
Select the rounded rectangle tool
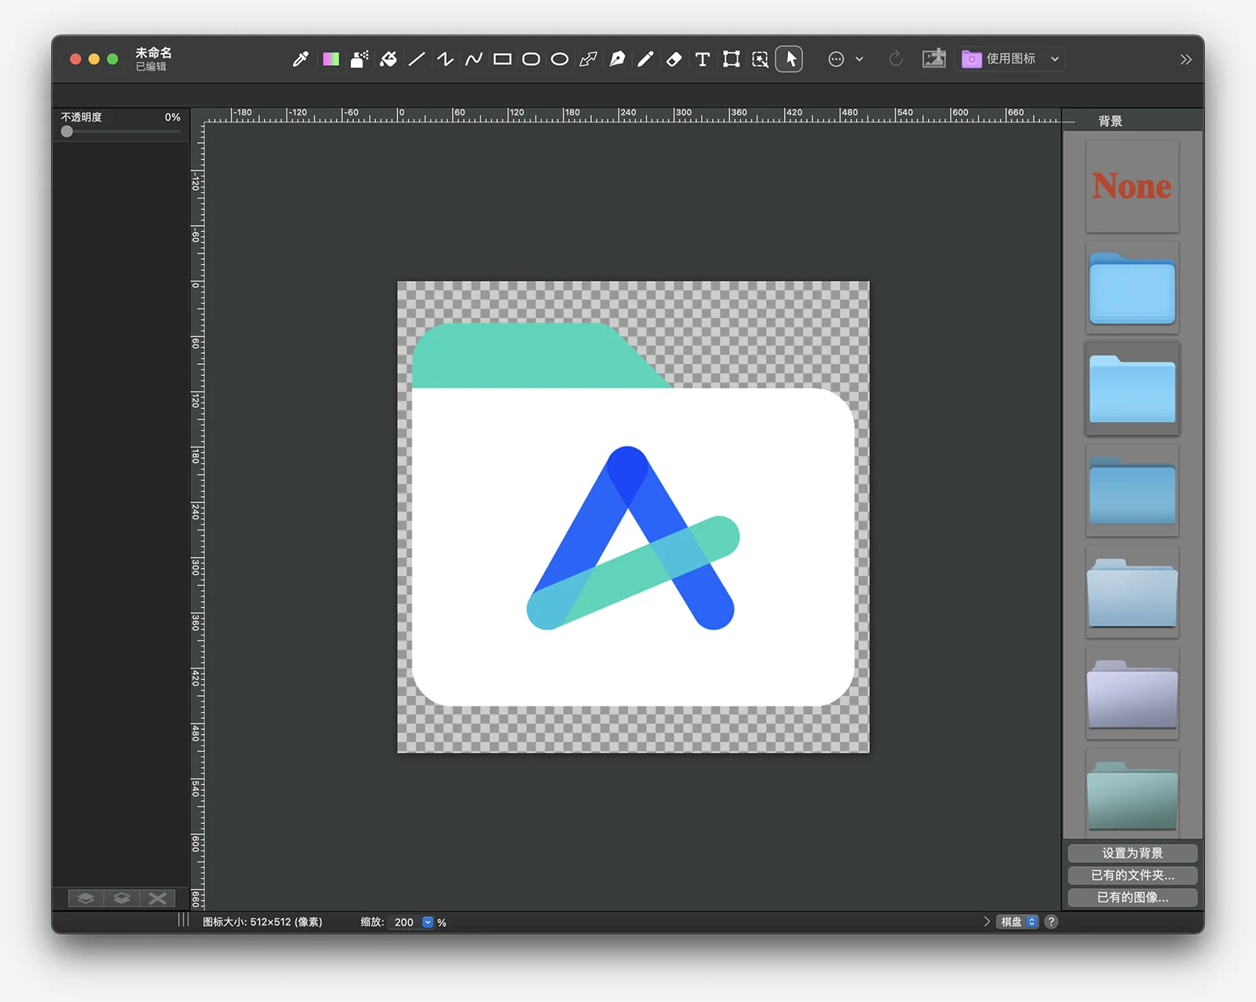[x=531, y=59]
